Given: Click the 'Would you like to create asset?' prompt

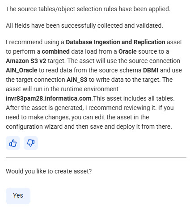Looking at the screenshot, I should coord(49,171).
